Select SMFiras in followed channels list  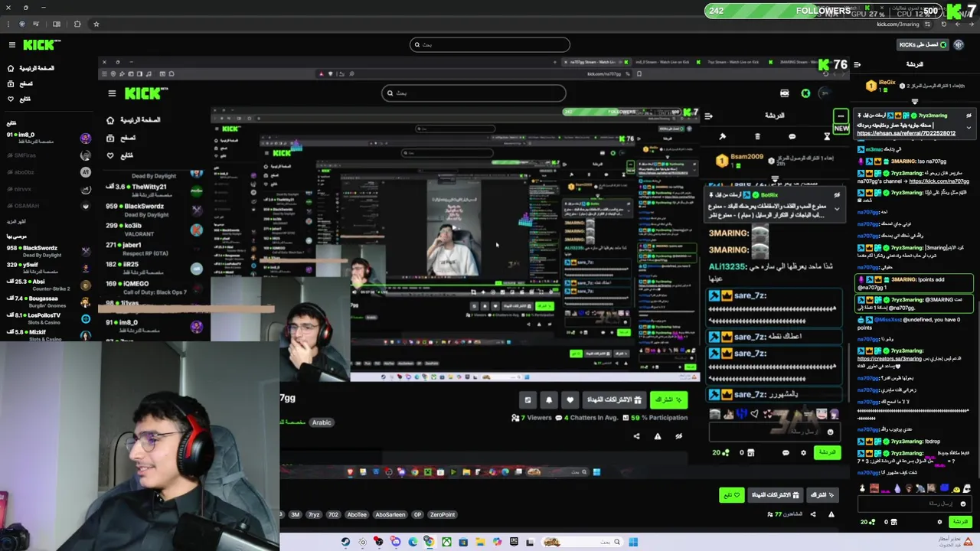pos(47,155)
